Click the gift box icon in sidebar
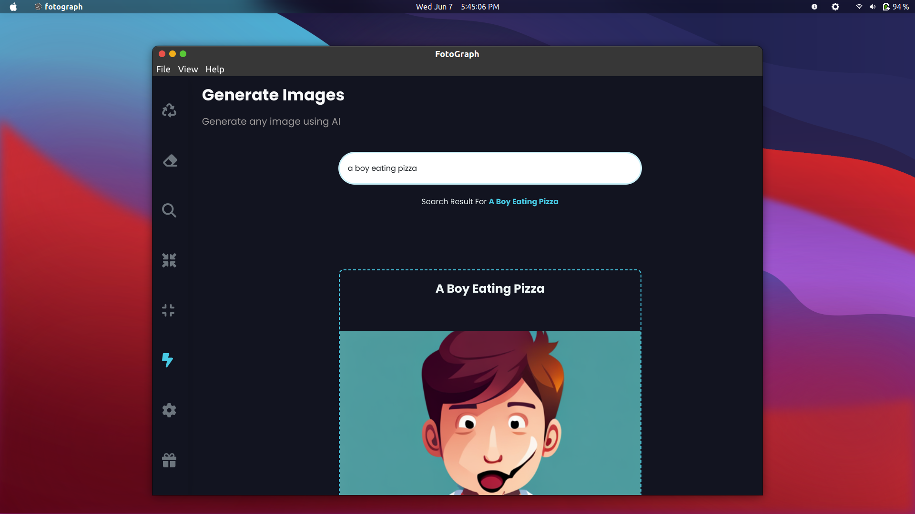Viewport: 915px width, 514px height. coord(169,460)
